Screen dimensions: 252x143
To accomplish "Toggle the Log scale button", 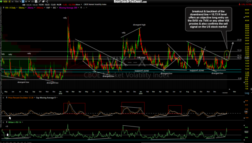I will coord(247,93).
